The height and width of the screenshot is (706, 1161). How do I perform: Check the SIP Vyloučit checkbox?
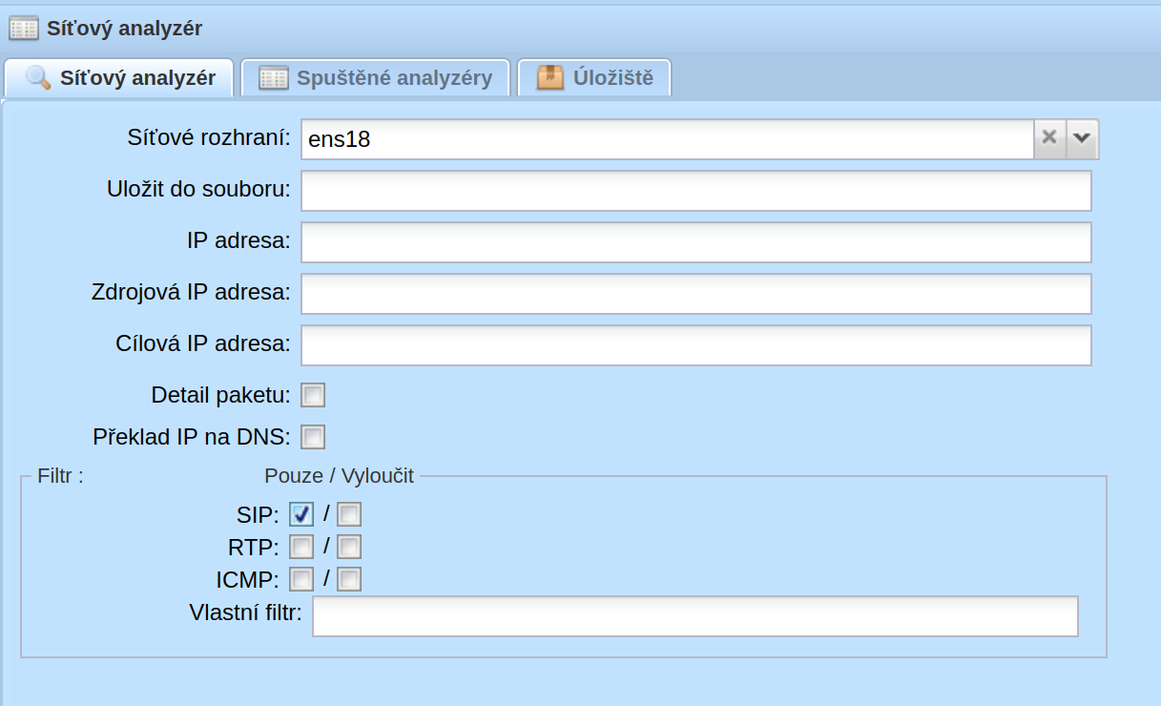pos(349,515)
